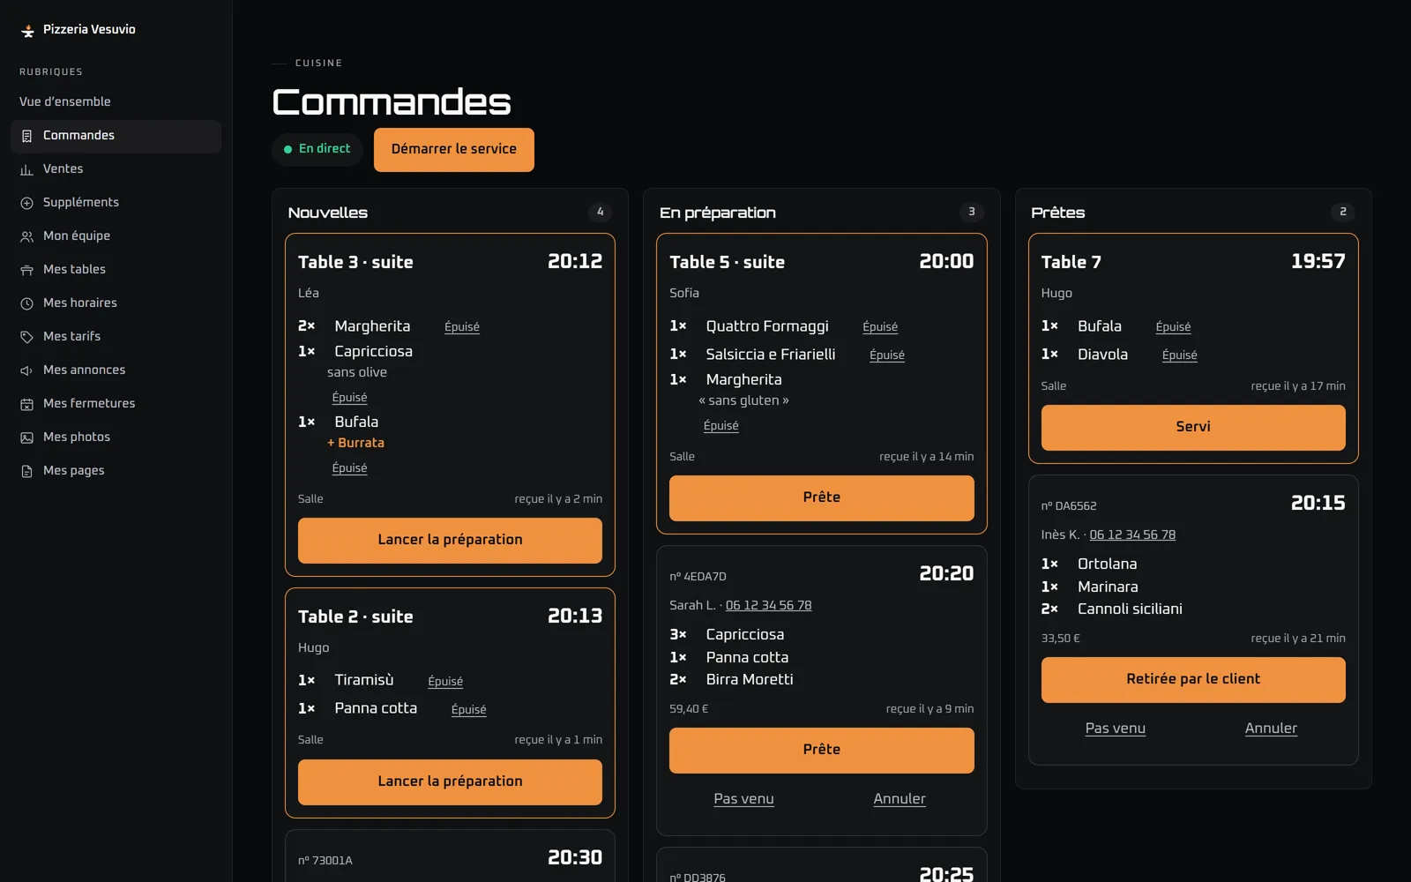
Task: Open the Mon équipe menu item
Action: 116,235
